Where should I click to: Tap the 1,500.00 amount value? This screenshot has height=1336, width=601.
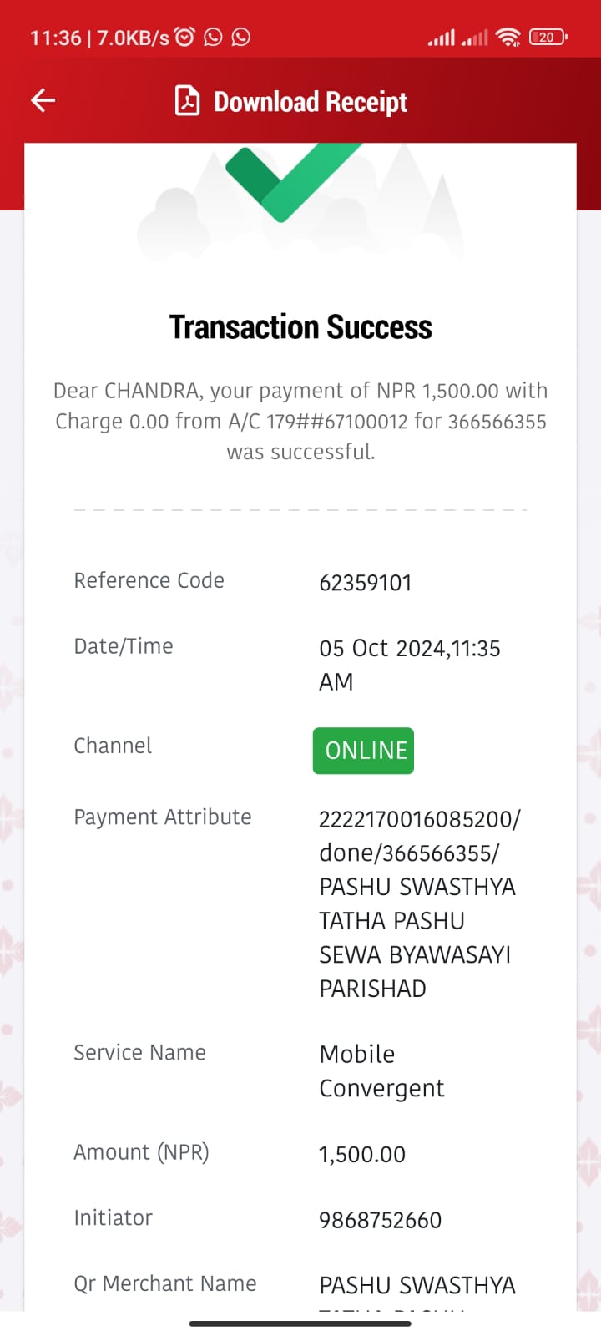tap(362, 1155)
